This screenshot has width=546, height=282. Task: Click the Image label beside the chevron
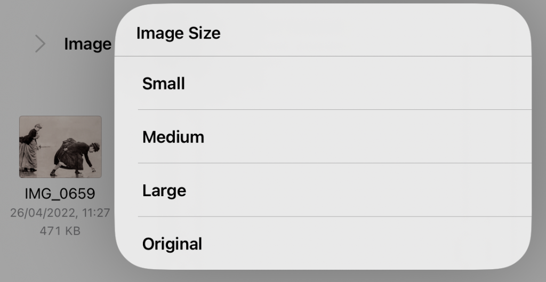(x=87, y=44)
